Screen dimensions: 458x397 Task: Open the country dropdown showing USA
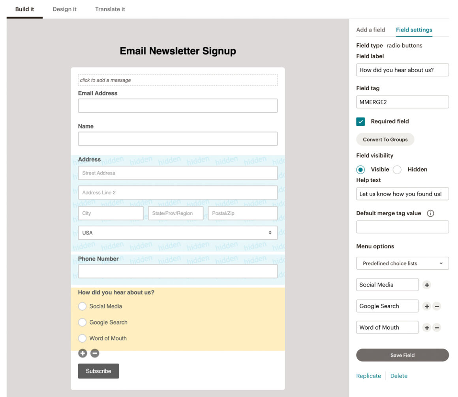[x=178, y=233]
